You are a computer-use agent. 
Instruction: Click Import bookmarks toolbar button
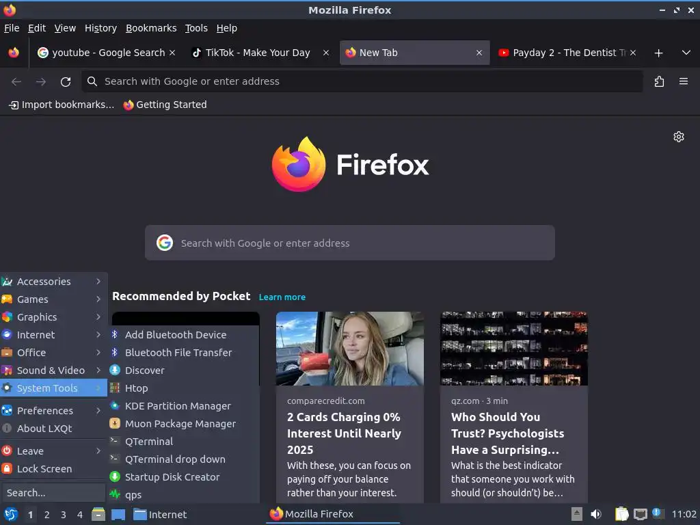tap(62, 105)
